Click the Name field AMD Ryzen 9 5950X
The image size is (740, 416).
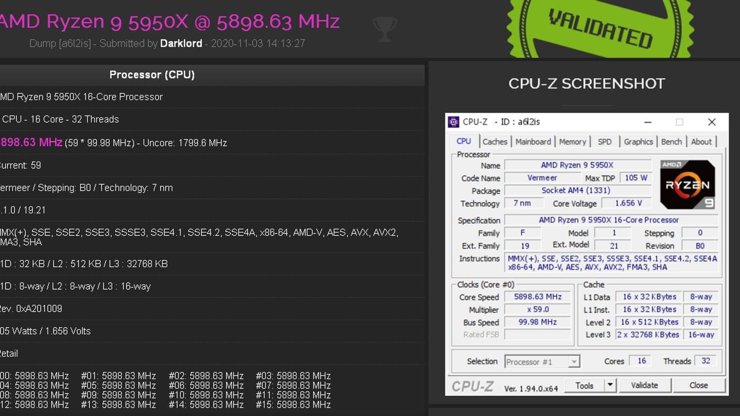[x=578, y=165]
